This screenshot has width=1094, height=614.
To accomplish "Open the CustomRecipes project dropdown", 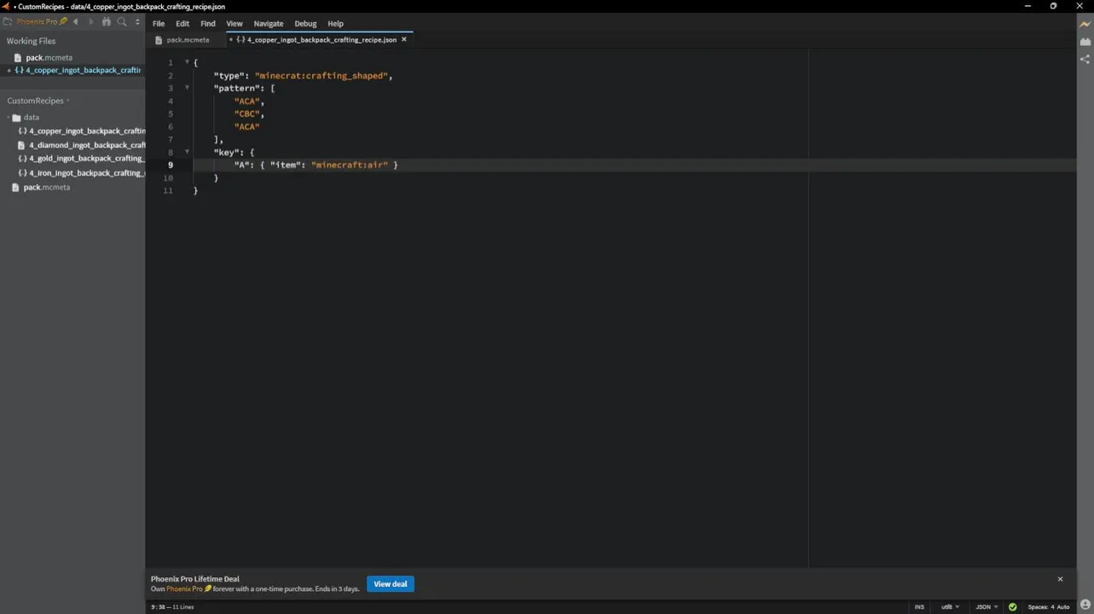I will [x=38, y=101].
